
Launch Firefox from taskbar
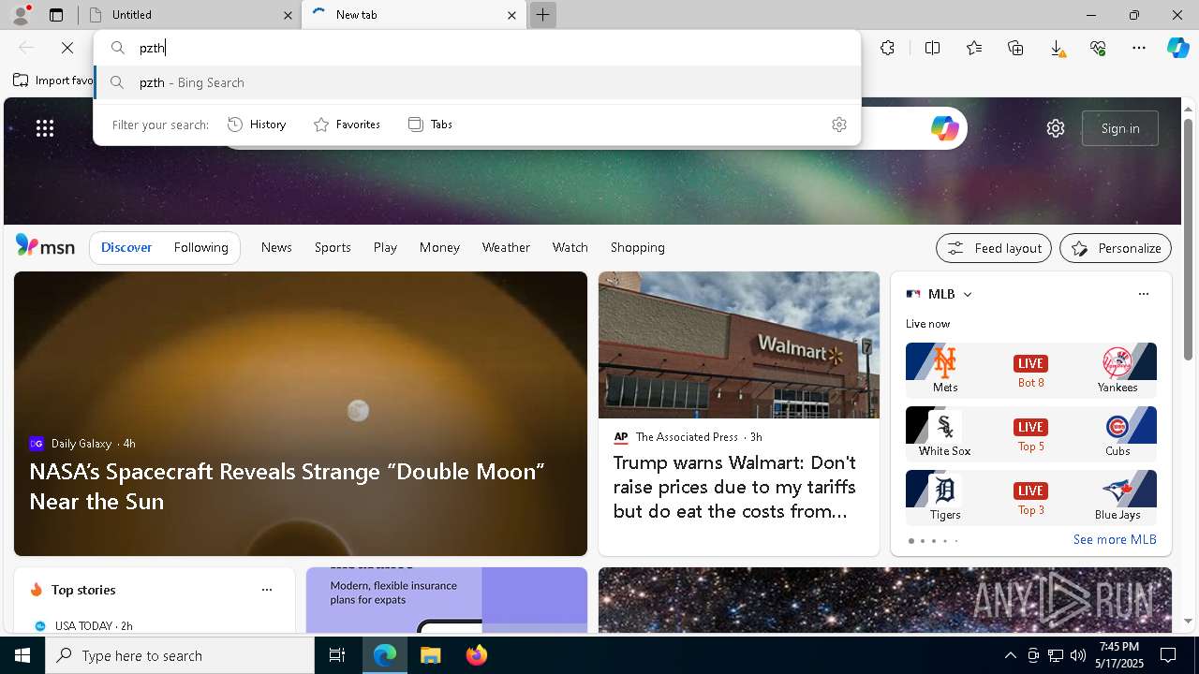[476, 655]
